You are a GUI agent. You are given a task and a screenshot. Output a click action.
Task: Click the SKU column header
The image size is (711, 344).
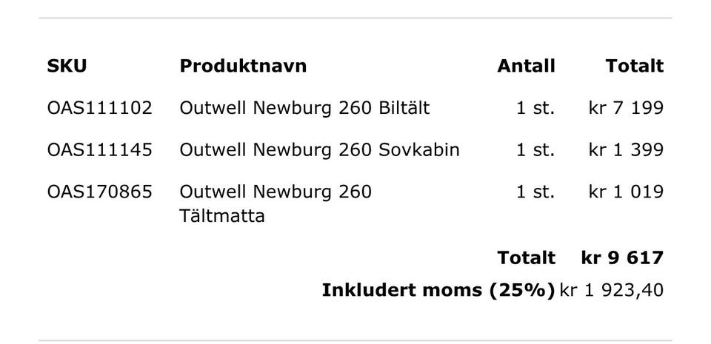[x=67, y=66]
